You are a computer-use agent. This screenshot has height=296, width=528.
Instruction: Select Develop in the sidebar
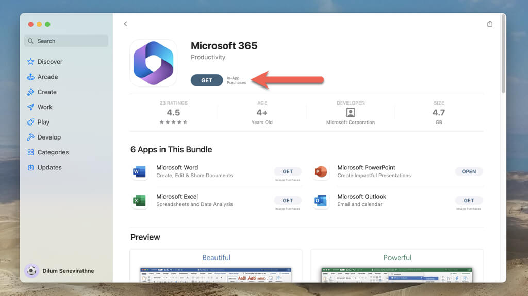(49, 137)
